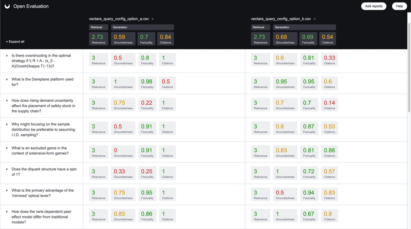The height and width of the screenshot is (229, 411).
Task: Expand the excluded game question row
Action: pos(7,148)
